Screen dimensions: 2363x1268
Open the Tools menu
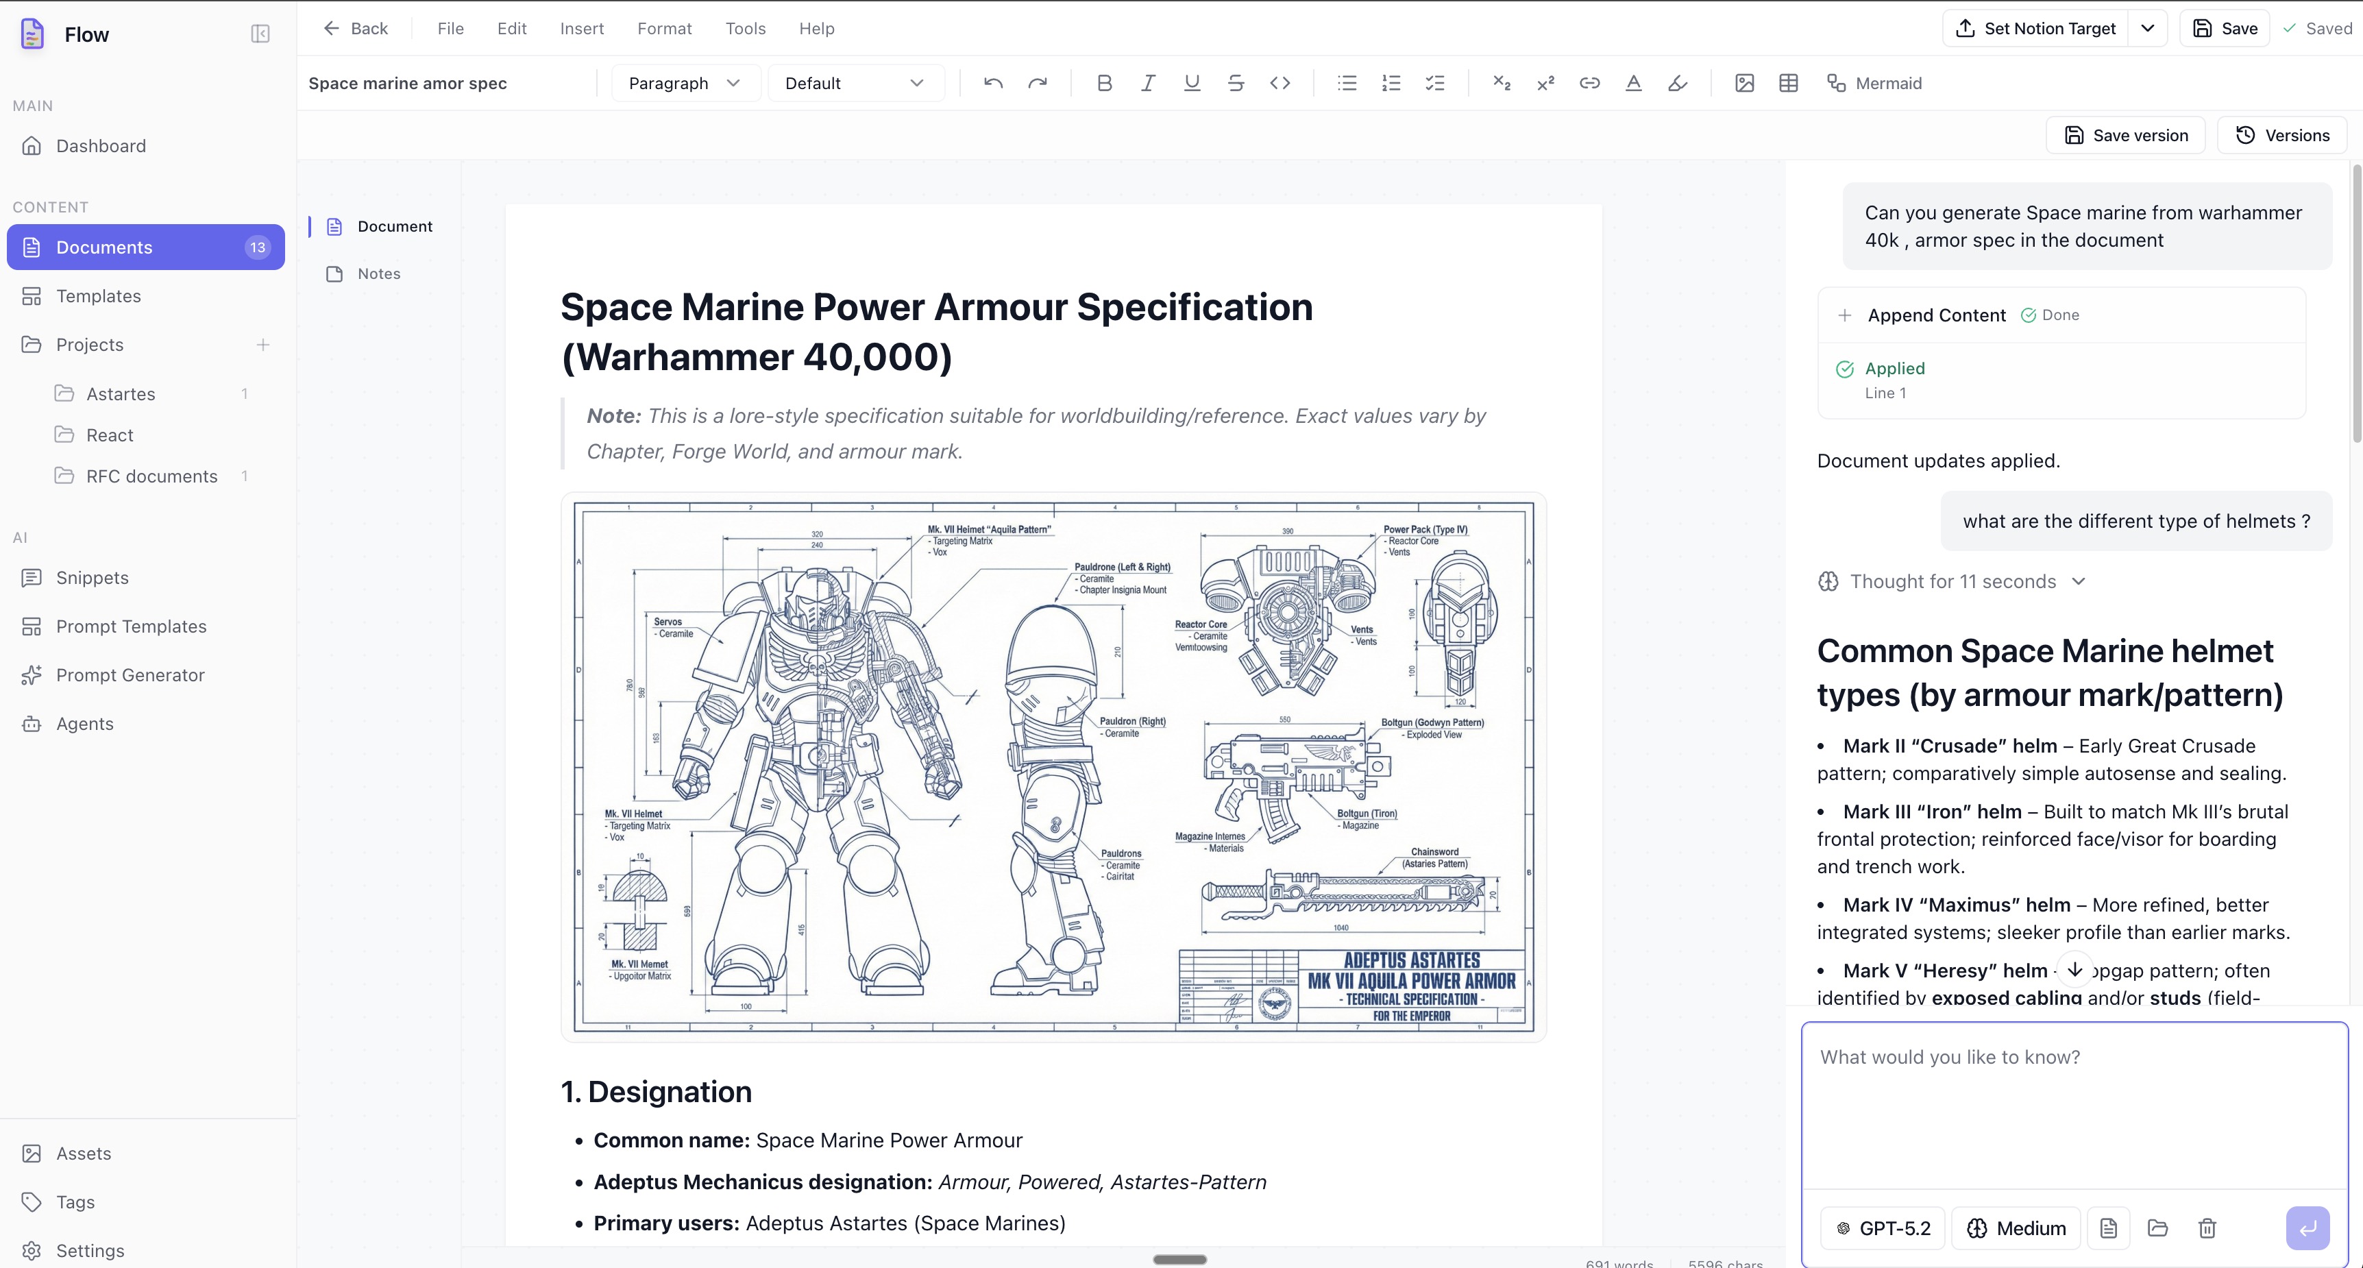745,28
